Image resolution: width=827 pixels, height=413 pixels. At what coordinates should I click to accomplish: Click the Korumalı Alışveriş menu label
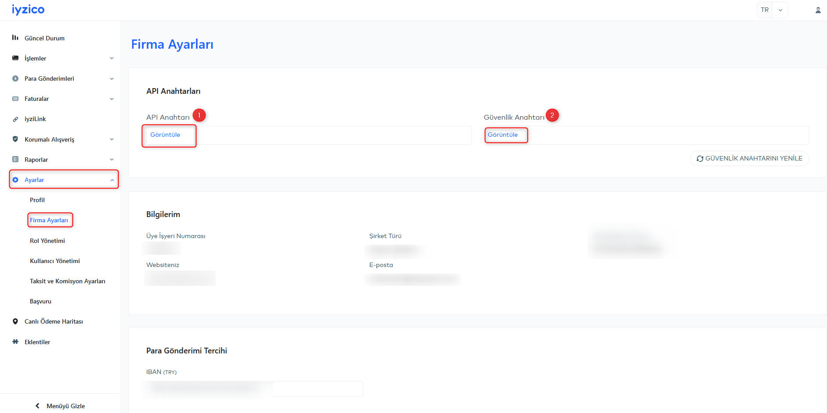coord(49,139)
